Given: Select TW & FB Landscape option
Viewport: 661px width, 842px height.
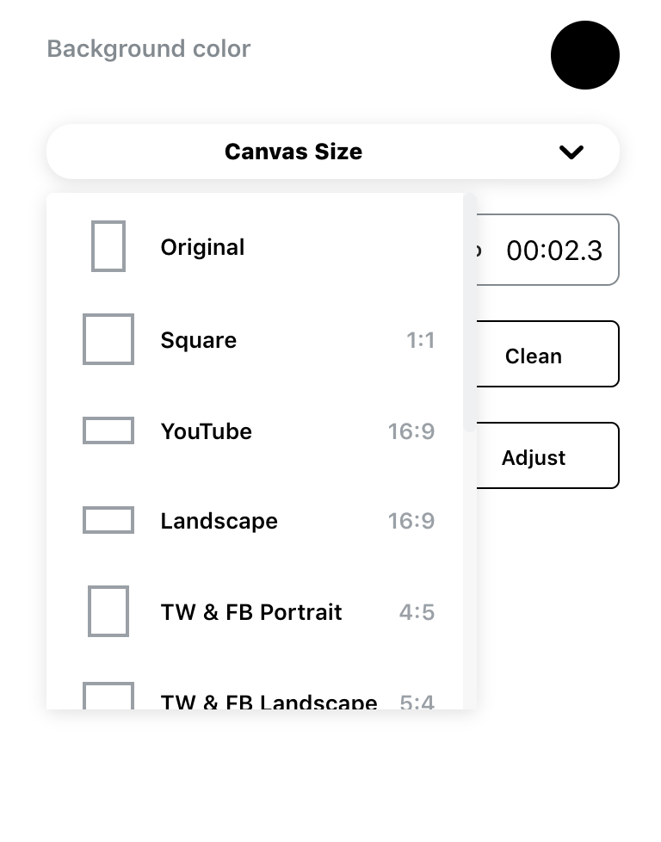Looking at the screenshot, I should (x=269, y=701).
